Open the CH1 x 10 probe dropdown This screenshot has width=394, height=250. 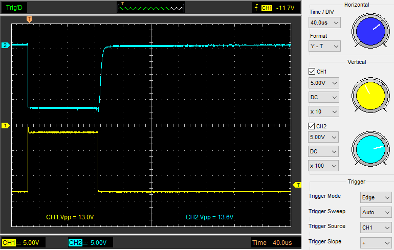[324, 111]
